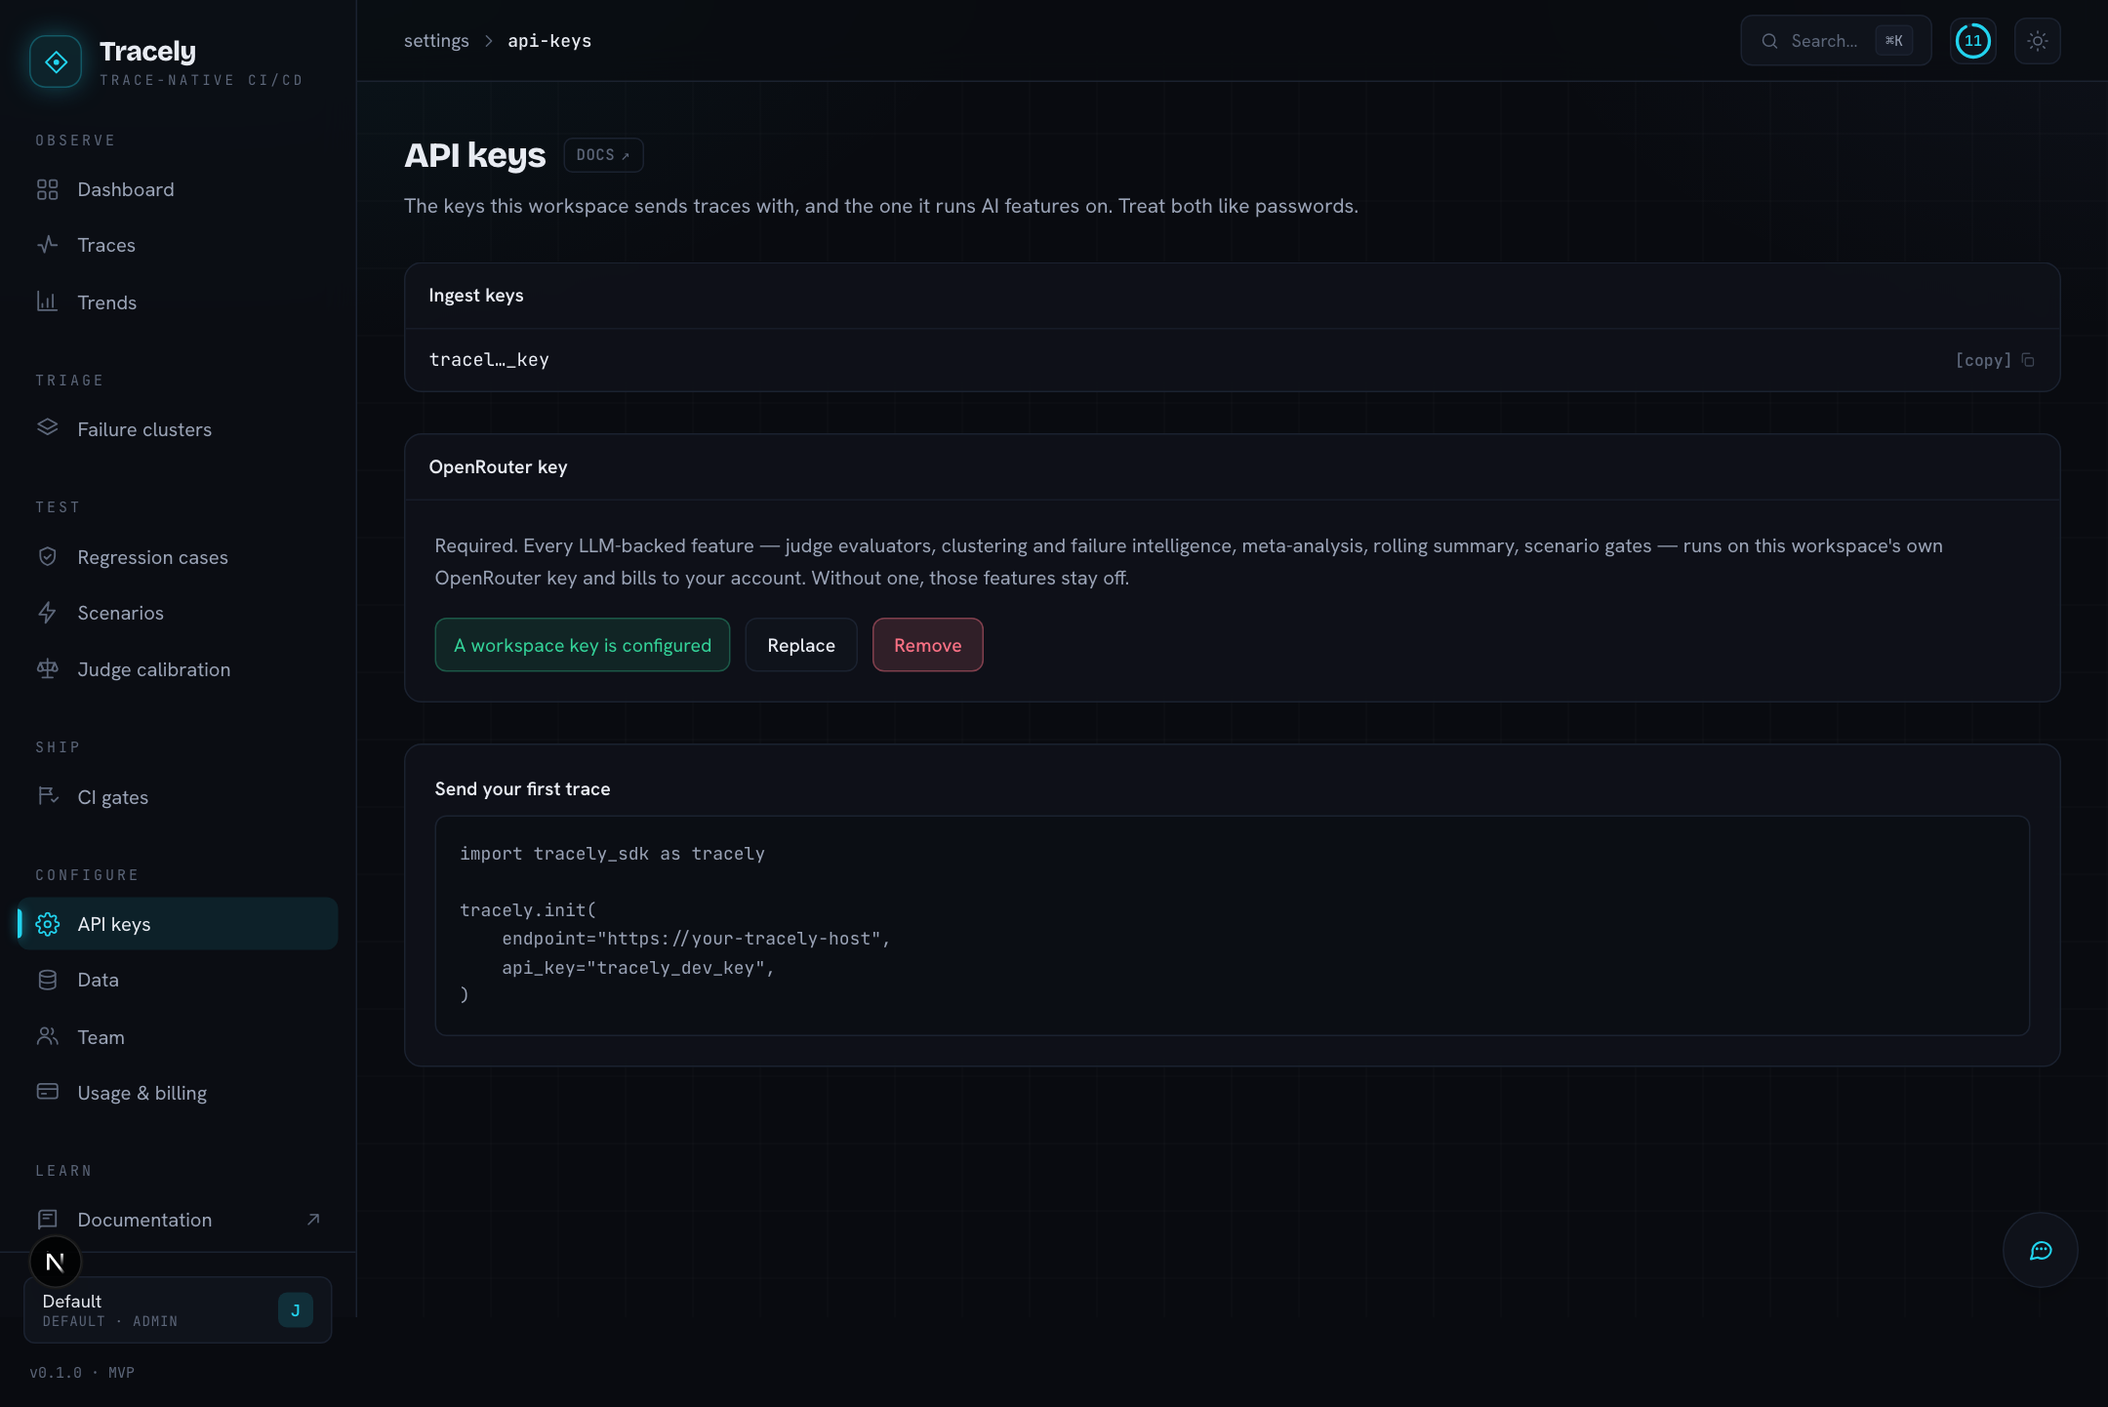Click the tracel…_key ingest key text
The width and height of the screenshot is (2108, 1407).
click(489, 359)
